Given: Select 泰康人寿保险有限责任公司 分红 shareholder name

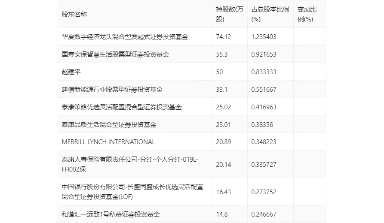Looking at the screenshot, I should [x=130, y=164].
